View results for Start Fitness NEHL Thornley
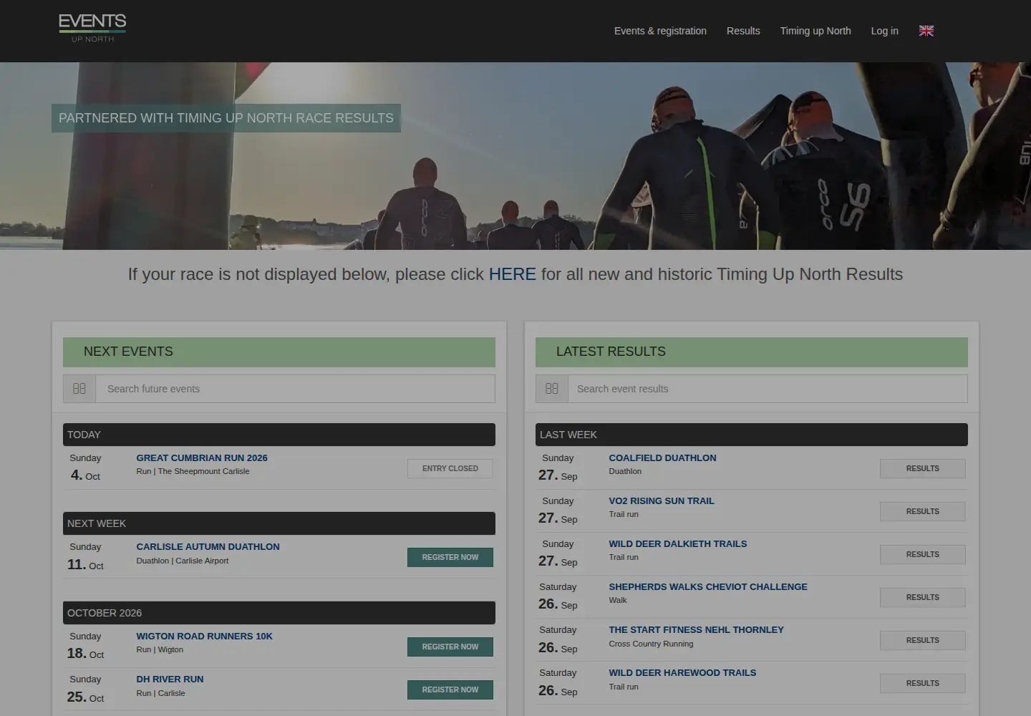The image size is (1031, 716). point(923,640)
